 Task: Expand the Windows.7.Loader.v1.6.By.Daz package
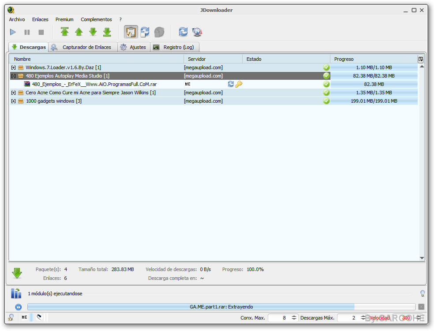pos(14,67)
